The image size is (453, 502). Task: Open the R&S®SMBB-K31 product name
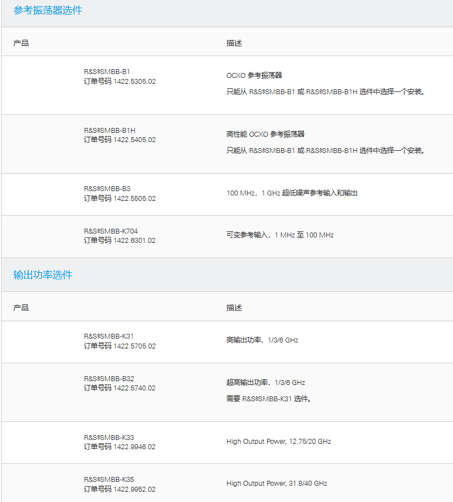(x=108, y=336)
